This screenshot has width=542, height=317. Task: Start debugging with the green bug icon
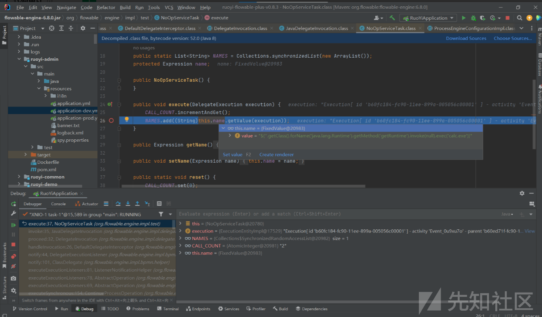coord(474,18)
